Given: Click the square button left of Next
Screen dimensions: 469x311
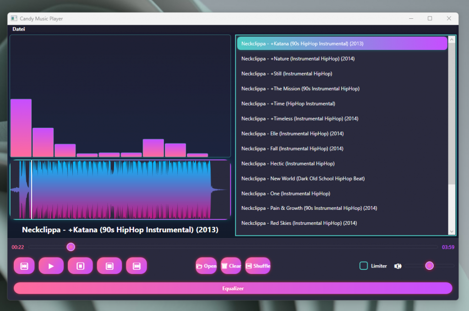Looking at the screenshot, I should point(109,266).
